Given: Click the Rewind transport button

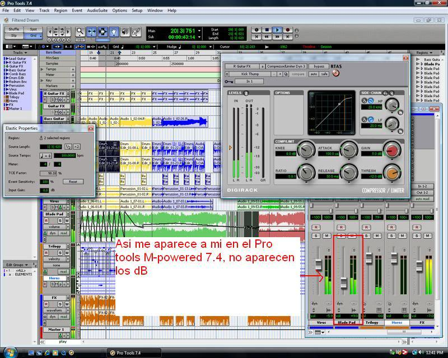Looking at the screenshot, I should click(x=267, y=36).
